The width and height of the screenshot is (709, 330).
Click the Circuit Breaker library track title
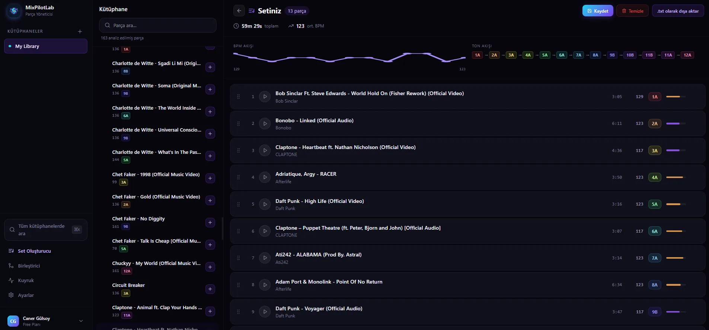[x=128, y=285]
